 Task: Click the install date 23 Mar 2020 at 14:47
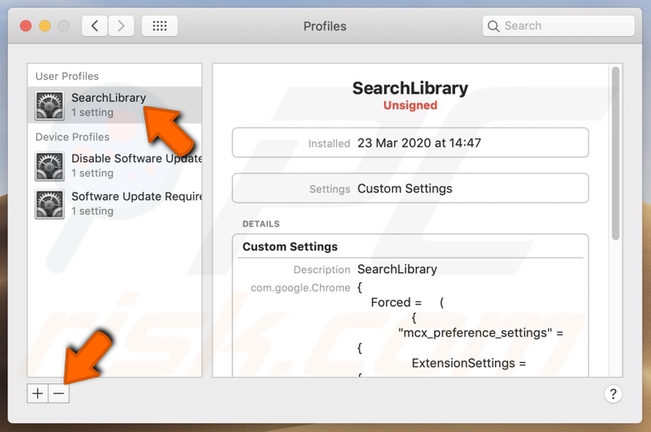(419, 143)
